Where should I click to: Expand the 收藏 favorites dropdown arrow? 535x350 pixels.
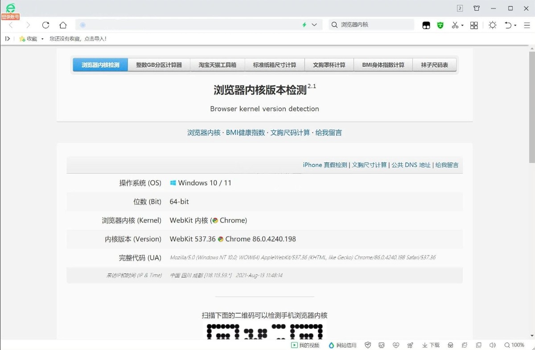42,39
